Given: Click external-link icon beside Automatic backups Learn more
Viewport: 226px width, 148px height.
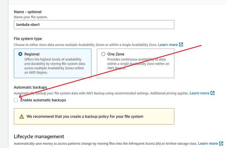Looking at the screenshot, I should coord(212,93).
